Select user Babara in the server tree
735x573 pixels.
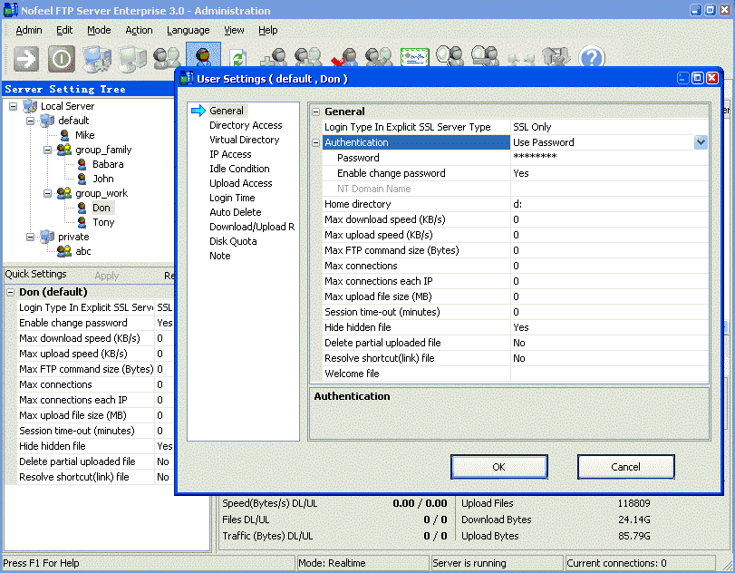click(x=108, y=164)
